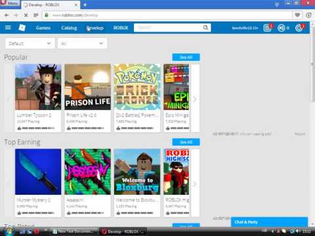Click See All for Popular

(186, 57)
